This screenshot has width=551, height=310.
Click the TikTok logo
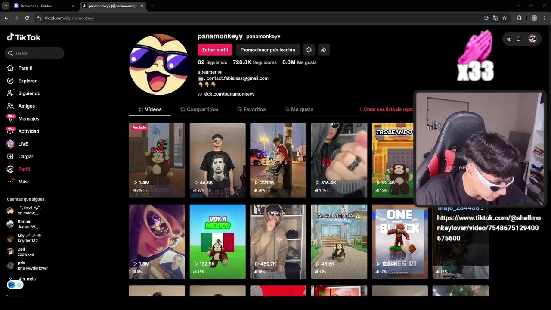point(24,37)
